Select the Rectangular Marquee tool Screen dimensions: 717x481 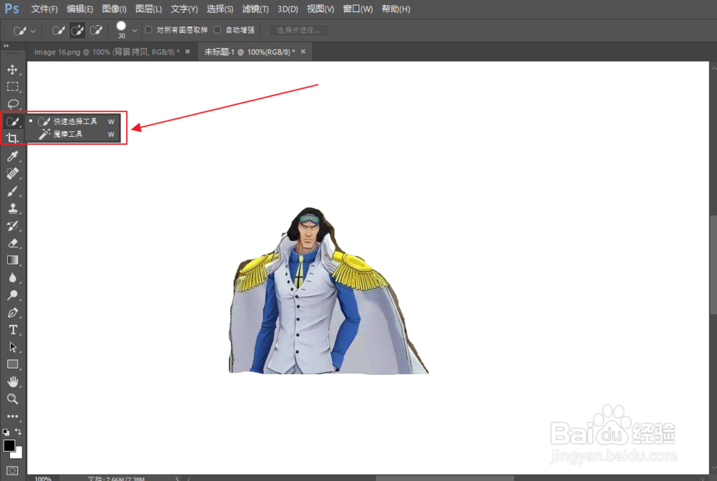[x=12, y=87]
